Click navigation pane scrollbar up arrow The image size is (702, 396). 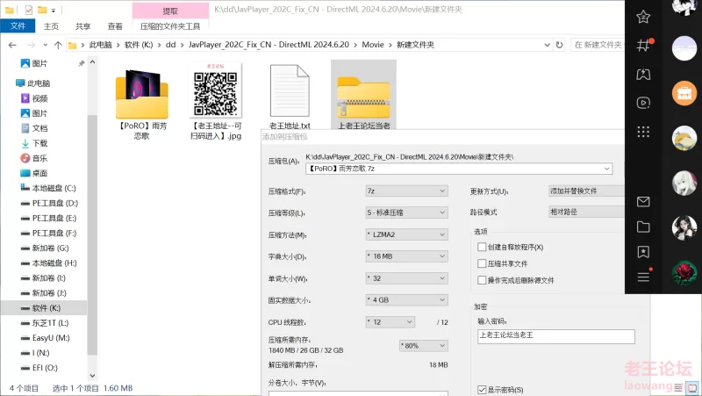[93, 62]
